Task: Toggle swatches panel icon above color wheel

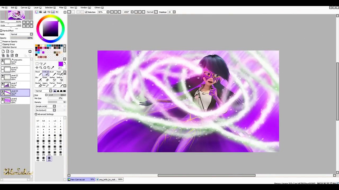Action: pyautogui.click(x=53, y=12)
